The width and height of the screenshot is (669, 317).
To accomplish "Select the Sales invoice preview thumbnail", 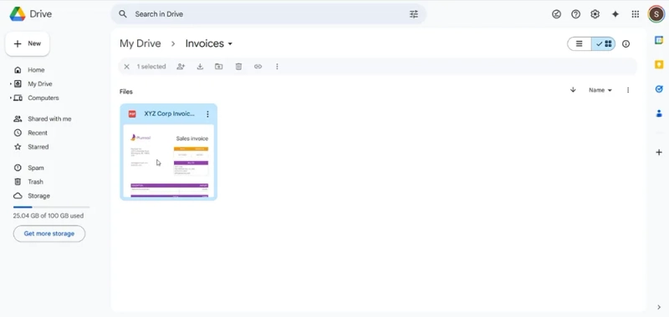I will tap(169, 161).
